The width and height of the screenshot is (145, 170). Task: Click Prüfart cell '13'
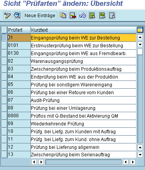[x=19, y=155]
